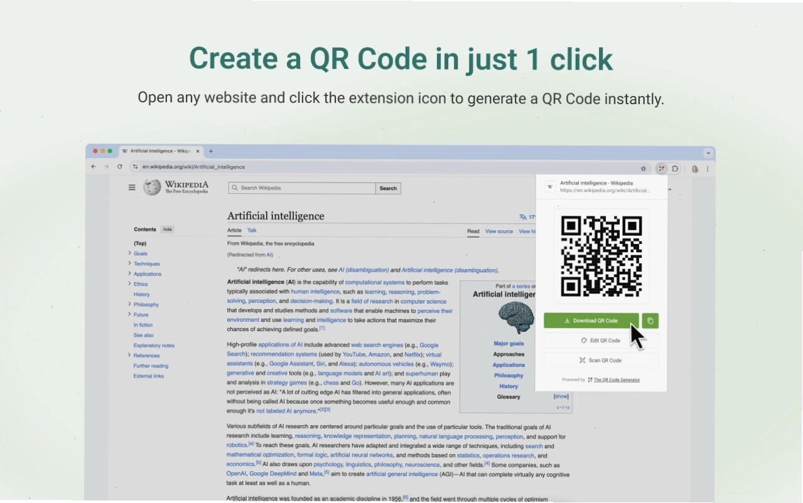This screenshot has height=503, width=803.
Task: Go to External links in Contents
Action: click(149, 376)
